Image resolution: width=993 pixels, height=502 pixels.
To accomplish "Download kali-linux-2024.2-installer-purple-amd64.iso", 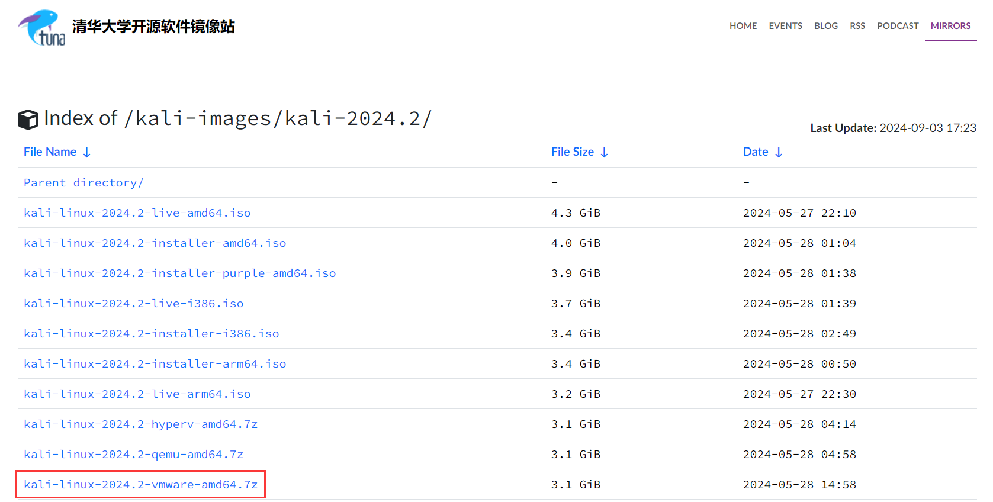I will pos(180,273).
